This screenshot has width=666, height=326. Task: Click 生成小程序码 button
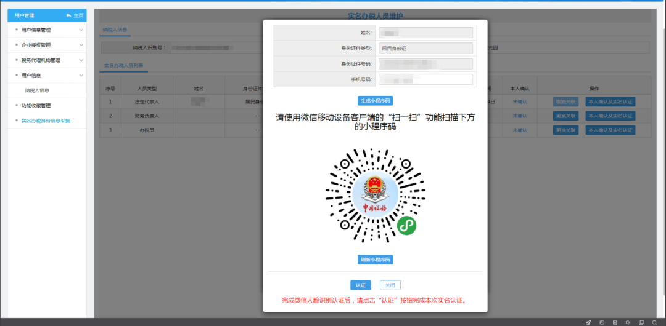point(375,101)
